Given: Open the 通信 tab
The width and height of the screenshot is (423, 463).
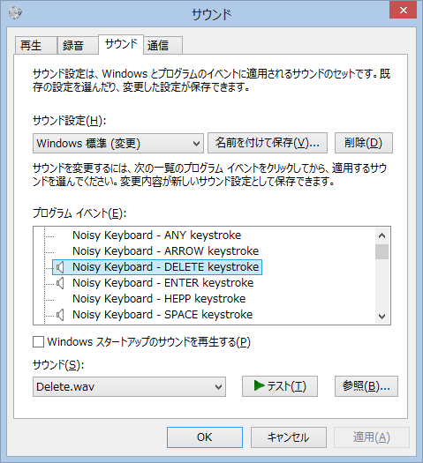Looking at the screenshot, I should (x=162, y=46).
